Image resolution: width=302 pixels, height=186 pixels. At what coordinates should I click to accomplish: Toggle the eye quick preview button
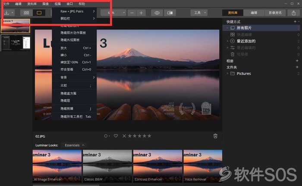pyautogui.click(x=157, y=13)
